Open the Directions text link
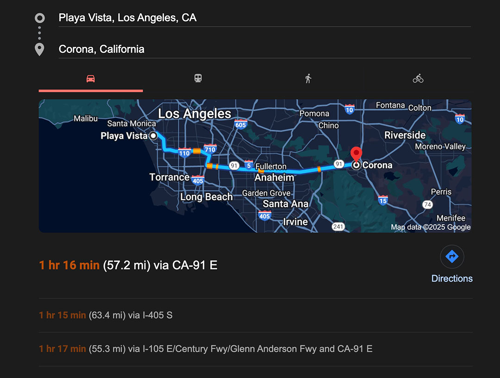Screen dimensions: 500x378 click(452, 278)
